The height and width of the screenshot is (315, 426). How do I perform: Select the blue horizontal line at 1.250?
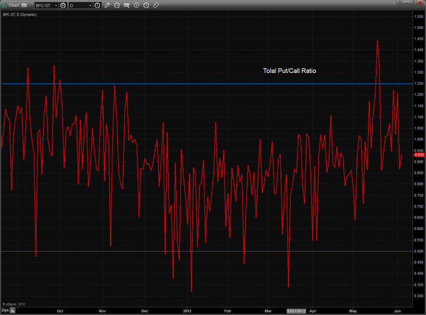point(192,84)
